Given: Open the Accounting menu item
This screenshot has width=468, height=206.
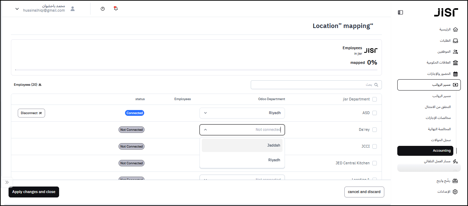Looking at the screenshot, I should pyautogui.click(x=429, y=151).
